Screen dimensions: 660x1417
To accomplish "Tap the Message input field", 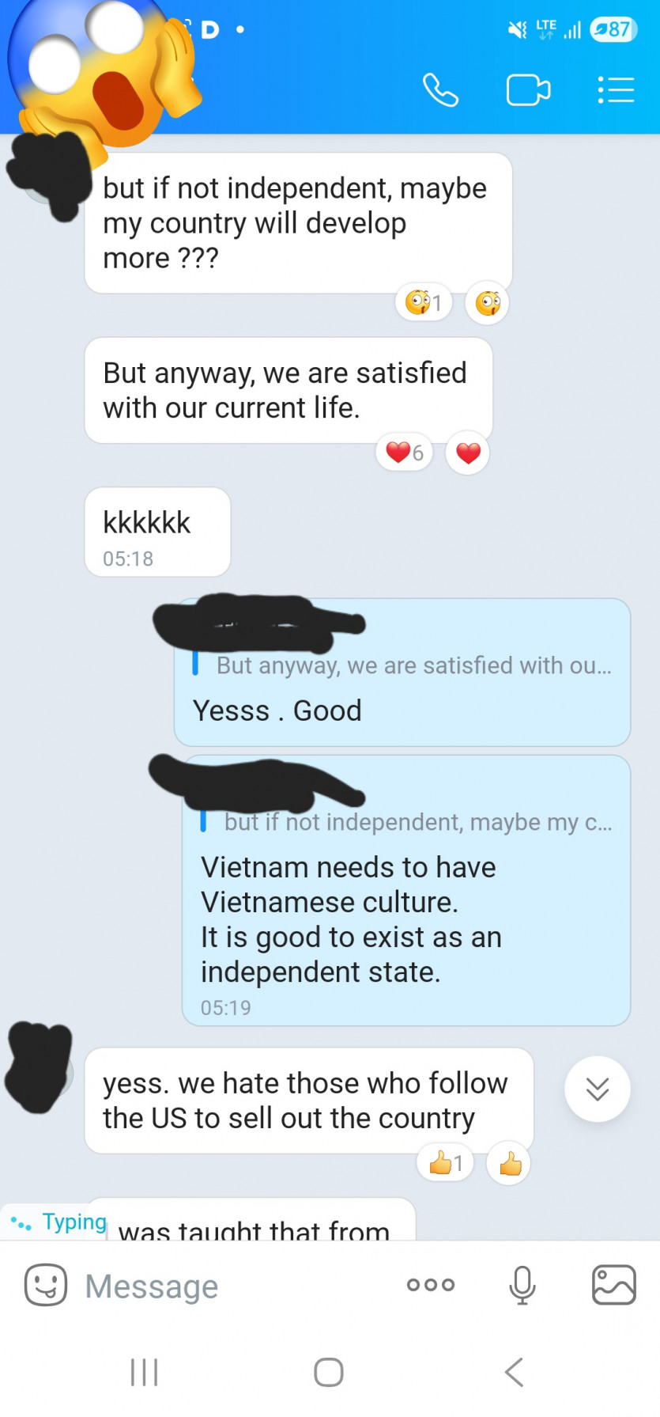I will 237,1286.
